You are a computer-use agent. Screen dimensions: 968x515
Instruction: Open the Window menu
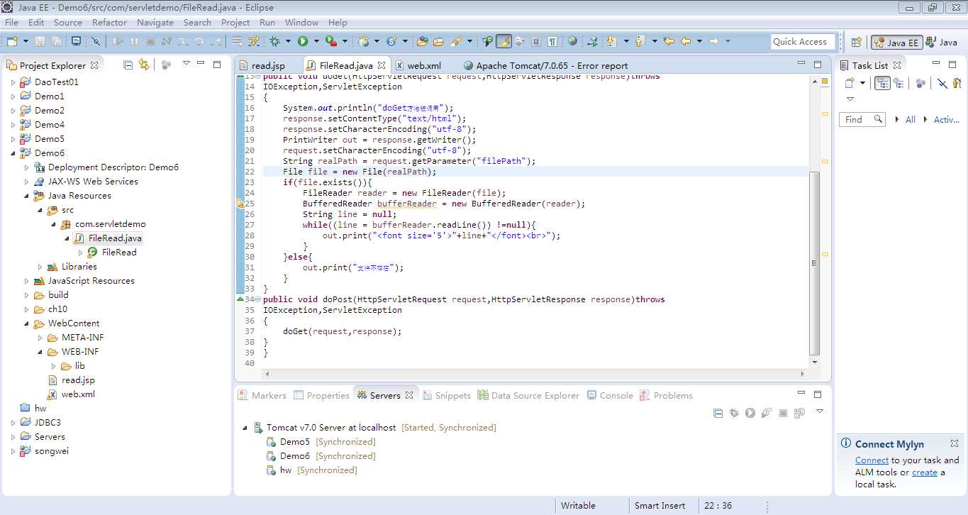pos(301,22)
